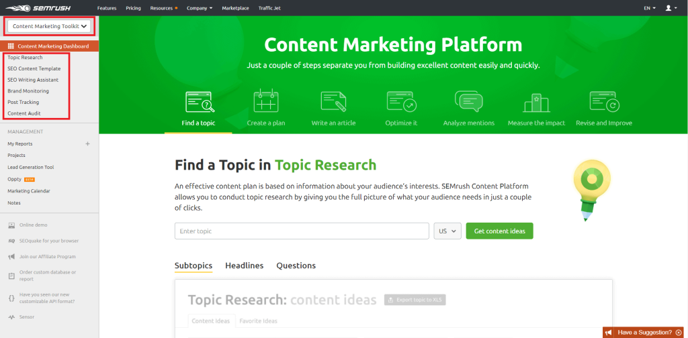688x338 pixels.
Task: Open the Company dropdown menu
Action: (x=199, y=8)
